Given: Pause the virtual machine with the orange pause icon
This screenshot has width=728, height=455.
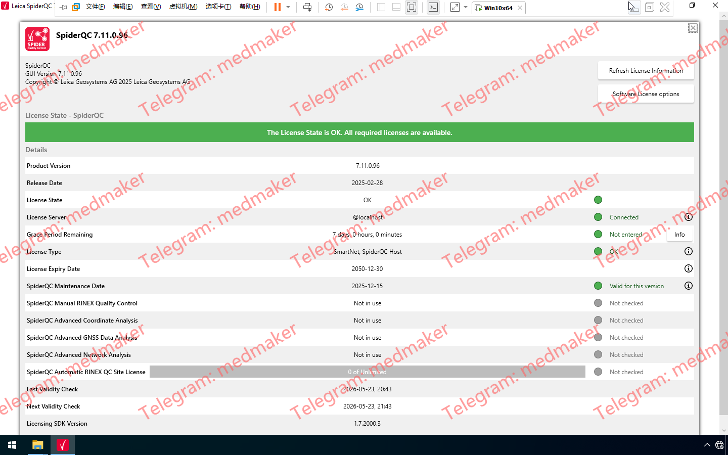Looking at the screenshot, I should point(277,7).
